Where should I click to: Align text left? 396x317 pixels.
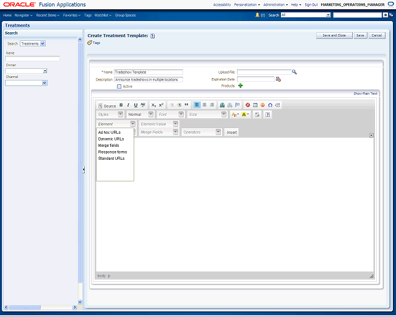coord(197,105)
